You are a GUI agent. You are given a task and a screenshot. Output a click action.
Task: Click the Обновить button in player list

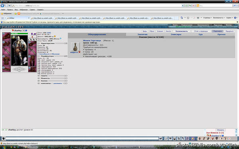220,130
